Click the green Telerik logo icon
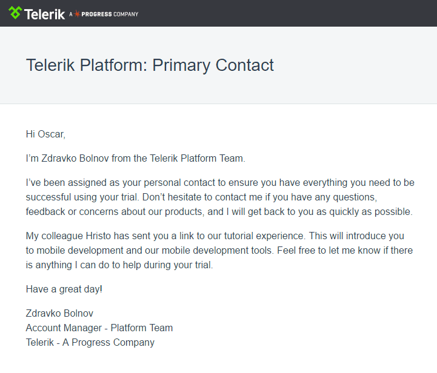 tap(15, 13)
